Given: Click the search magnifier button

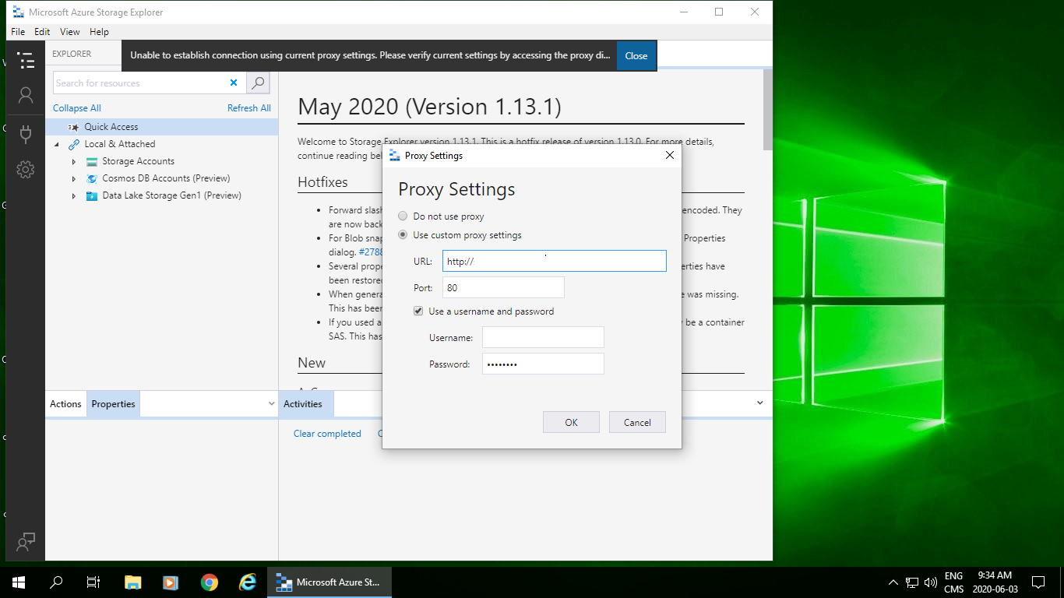Looking at the screenshot, I should [258, 83].
